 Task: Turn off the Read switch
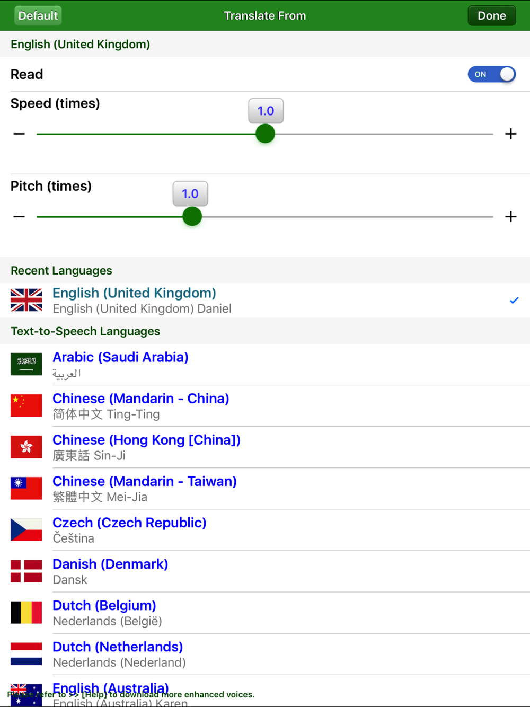tap(491, 74)
